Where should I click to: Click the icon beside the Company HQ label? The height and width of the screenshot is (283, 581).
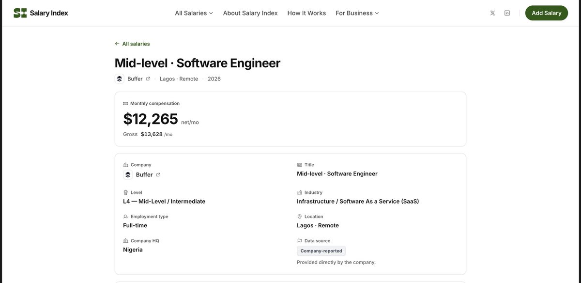click(125, 241)
